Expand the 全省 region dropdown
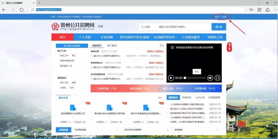The image size is (278, 139). point(102,26)
